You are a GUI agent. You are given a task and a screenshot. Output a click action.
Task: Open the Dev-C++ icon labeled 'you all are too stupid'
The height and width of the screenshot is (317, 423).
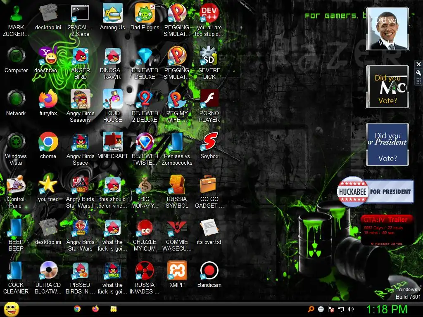pos(209,20)
